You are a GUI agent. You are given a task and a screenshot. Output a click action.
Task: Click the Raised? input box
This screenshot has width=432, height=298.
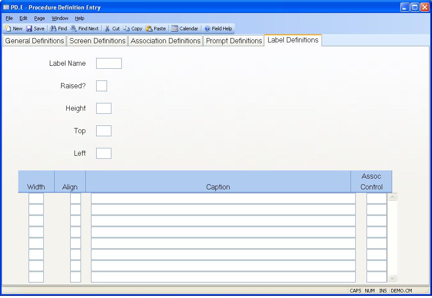pos(101,86)
